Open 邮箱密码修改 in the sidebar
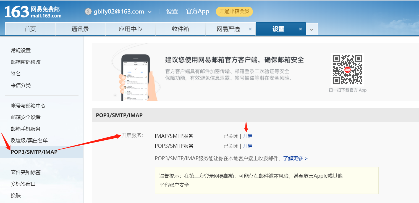419x203 pixels. tap(26, 62)
